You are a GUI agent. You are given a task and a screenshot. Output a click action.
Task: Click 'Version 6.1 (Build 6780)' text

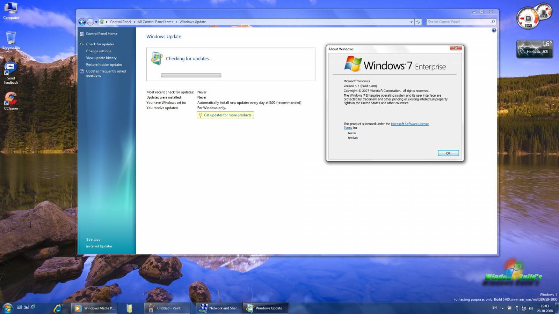[x=360, y=86]
